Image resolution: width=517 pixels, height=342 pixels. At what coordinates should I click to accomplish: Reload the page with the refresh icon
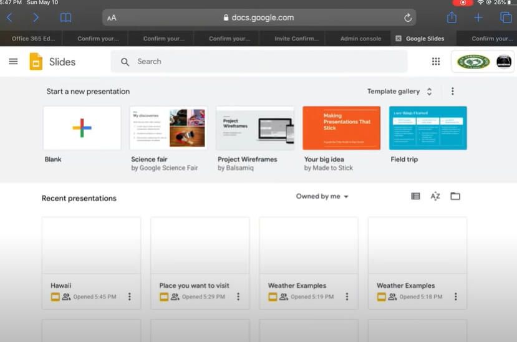(x=407, y=18)
